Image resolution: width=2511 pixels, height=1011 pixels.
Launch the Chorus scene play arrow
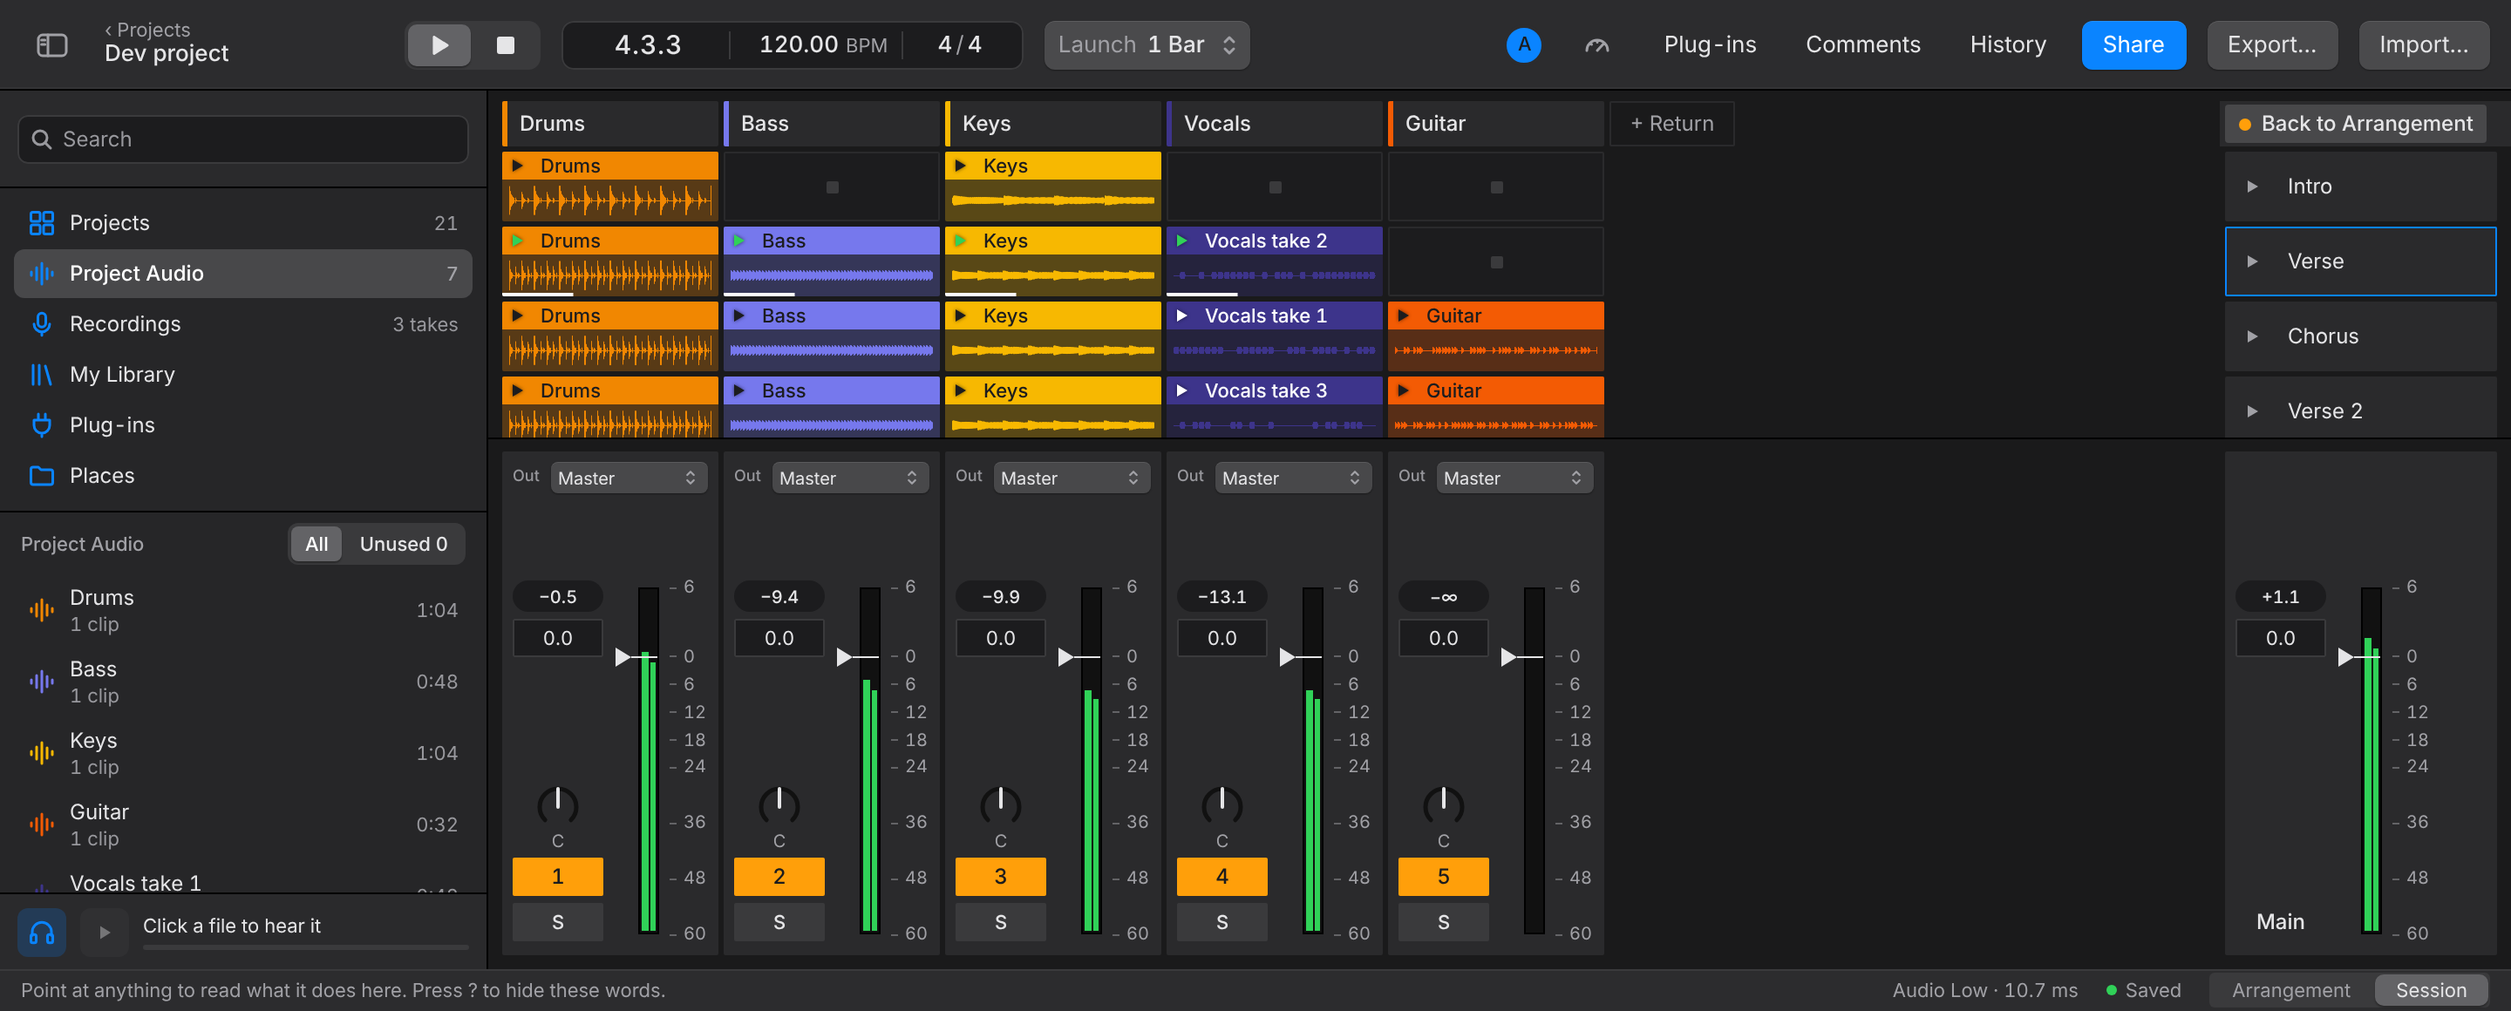(2252, 336)
